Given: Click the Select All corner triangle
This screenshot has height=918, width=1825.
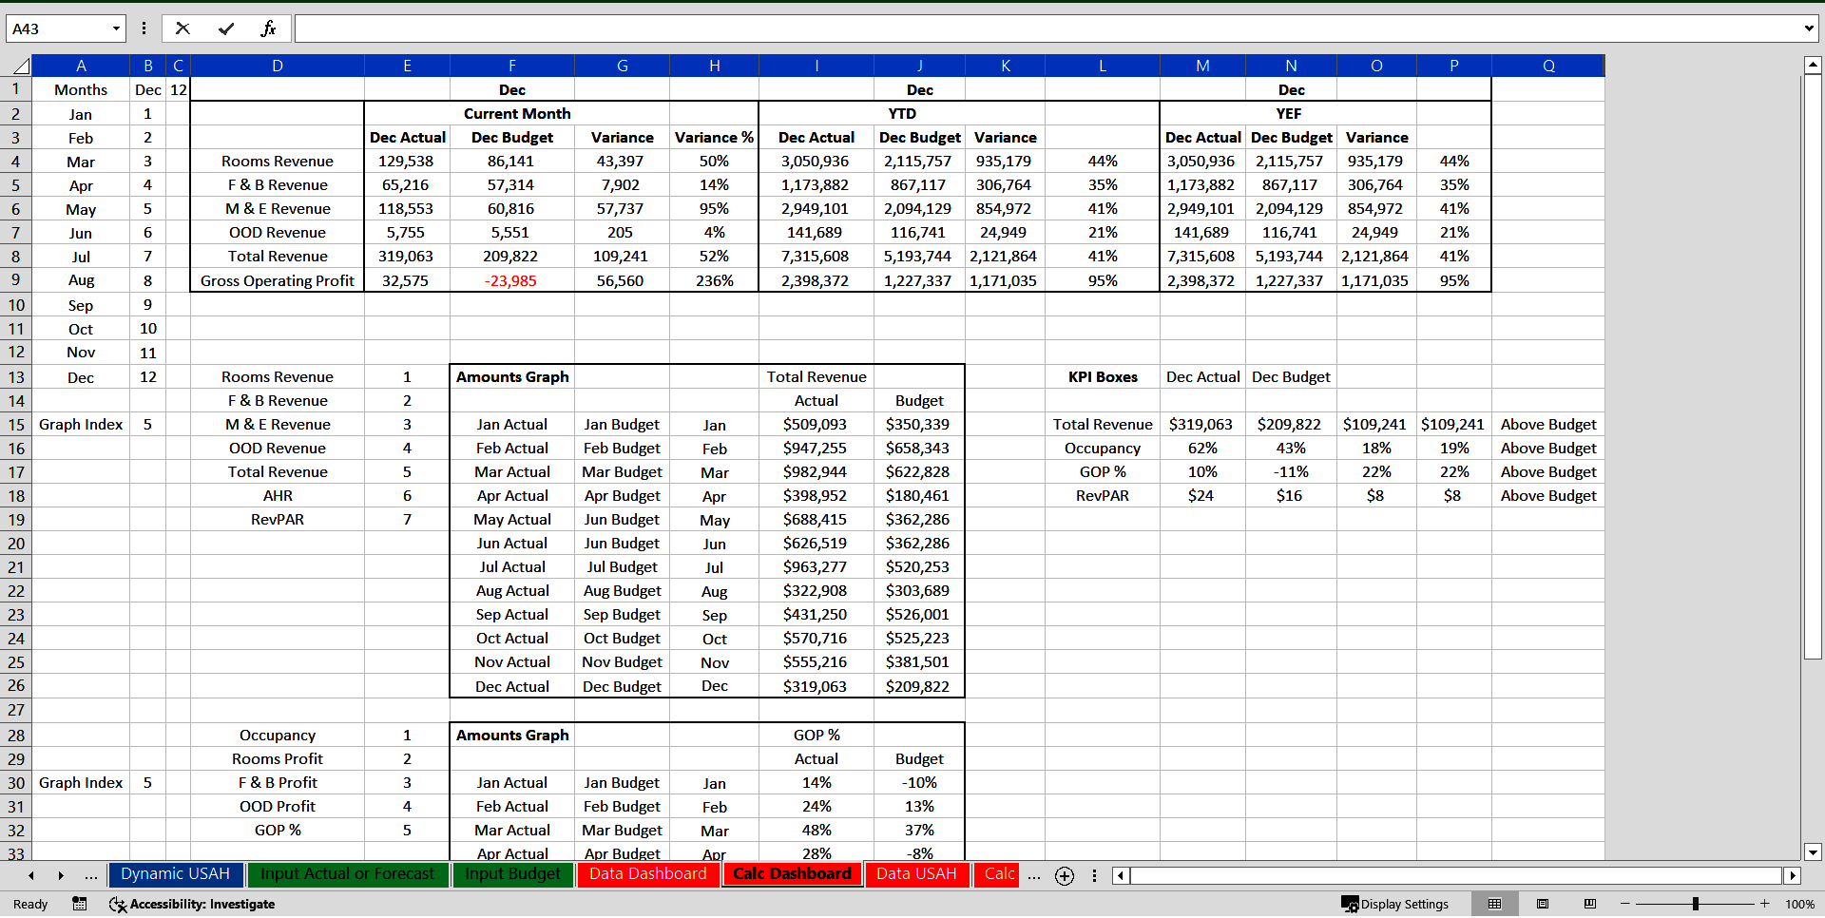Looking at the screenshot, I should [x=20, y=66].
